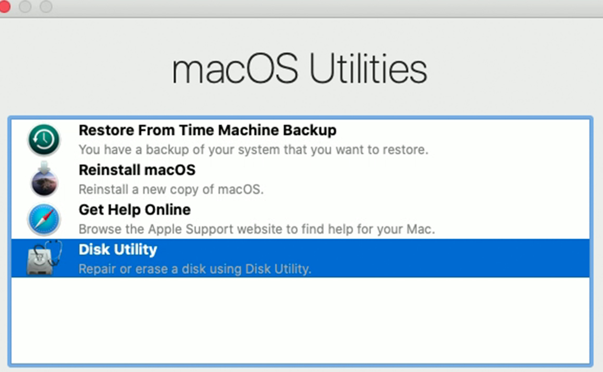Click "Reinstall a new copy of macOS" text
Viewport: 603px width, 372px height.
click(171, 189)
